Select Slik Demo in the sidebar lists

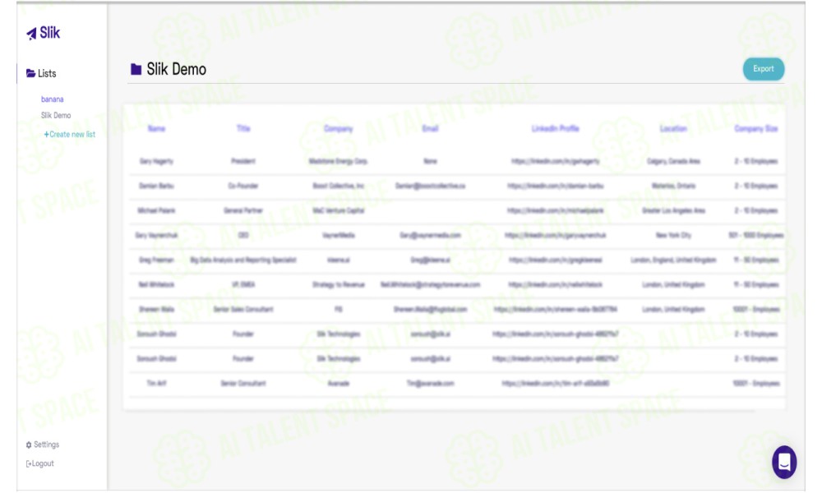coord(56,115)
